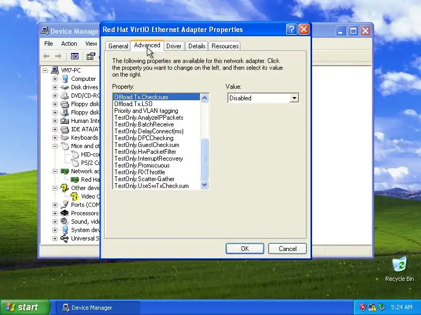Select Offload.Tx.LSO property
Viewport: 421px width, 315px height.
tap(156, 104)
